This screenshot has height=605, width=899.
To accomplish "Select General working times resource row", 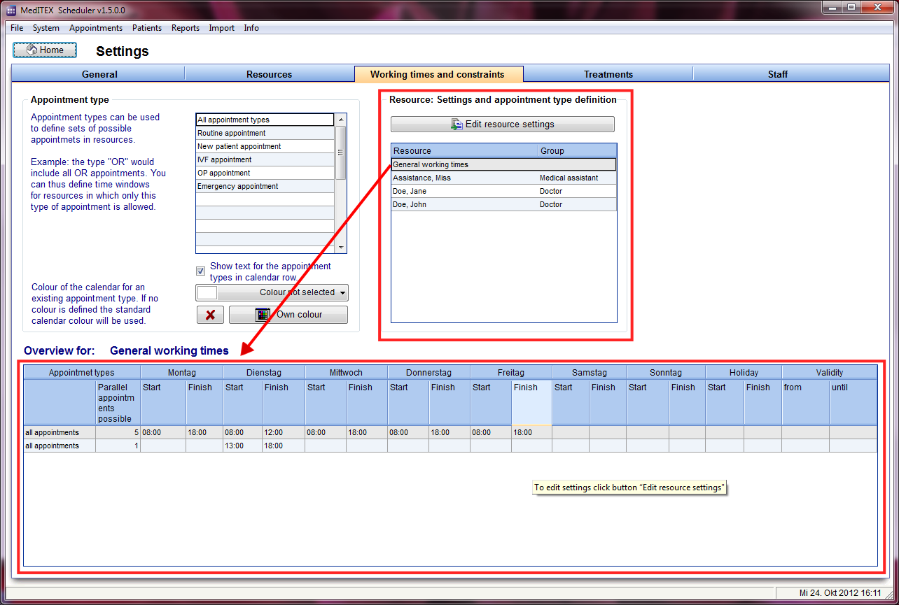I will [x=504, y=164].
